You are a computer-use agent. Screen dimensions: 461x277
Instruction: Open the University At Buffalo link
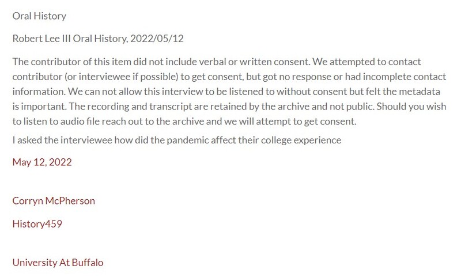[58, 263]
